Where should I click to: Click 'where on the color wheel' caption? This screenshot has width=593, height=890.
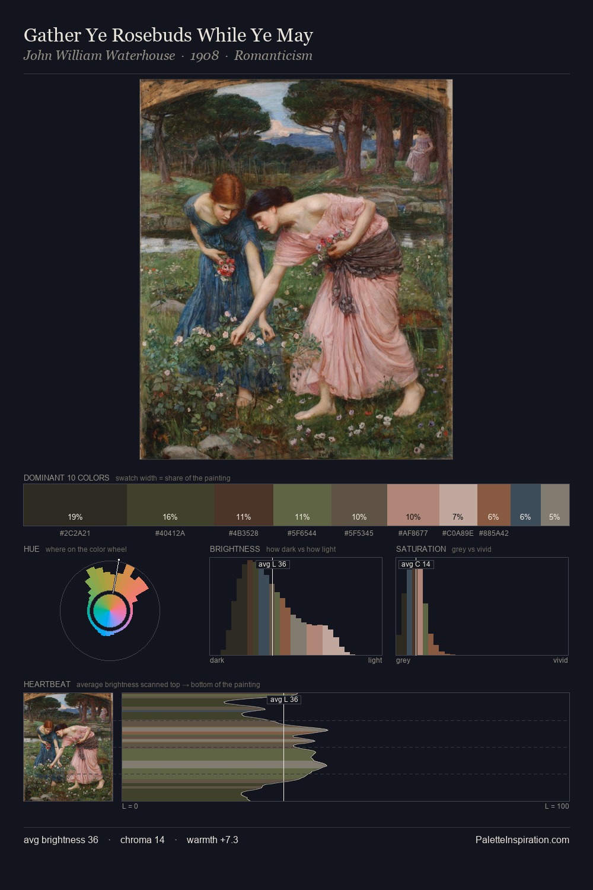tap(86, 549)
